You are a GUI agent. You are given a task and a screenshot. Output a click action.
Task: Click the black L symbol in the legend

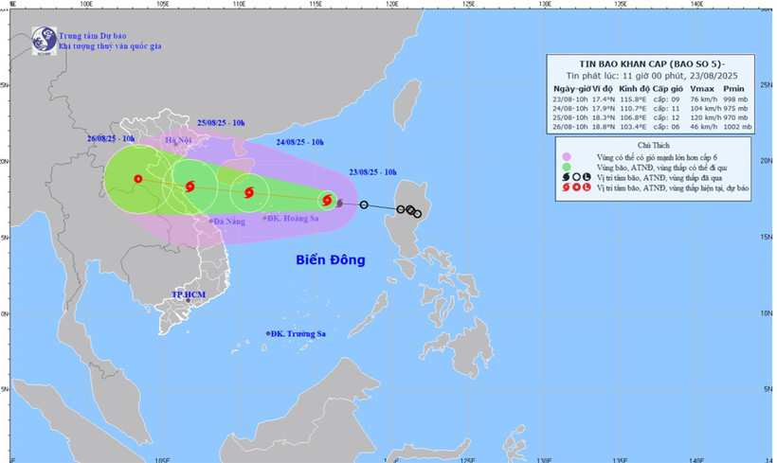[587, 177]
